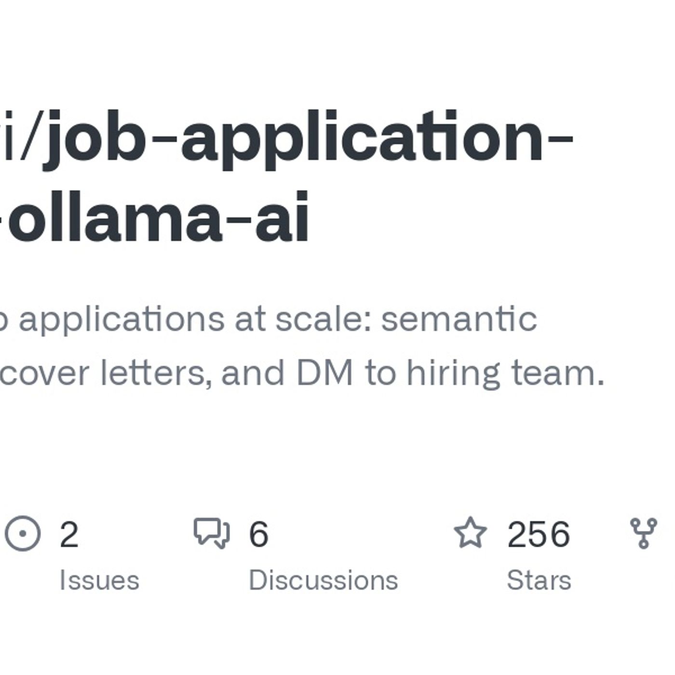Viewport: 675px width, 675px height.
Task: Open the Stars label
Action: coord(539,580)
